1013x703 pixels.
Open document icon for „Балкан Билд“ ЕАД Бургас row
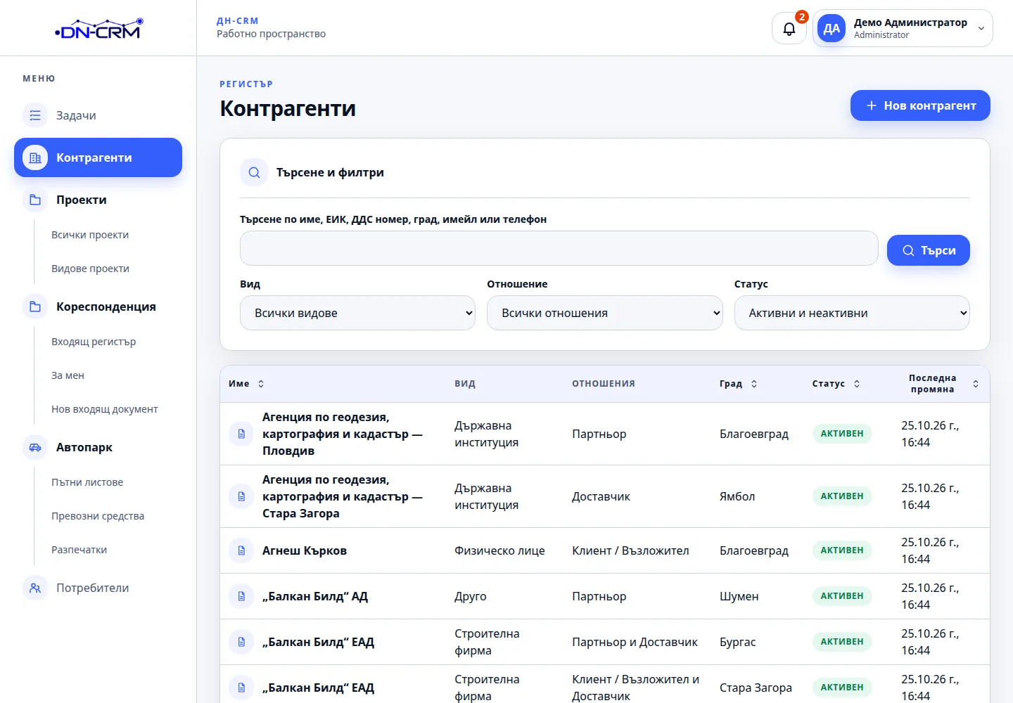tap(241, 642)
